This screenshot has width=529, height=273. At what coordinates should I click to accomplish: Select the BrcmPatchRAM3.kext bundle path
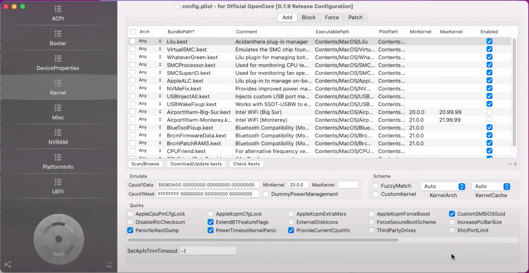(194, 143)
